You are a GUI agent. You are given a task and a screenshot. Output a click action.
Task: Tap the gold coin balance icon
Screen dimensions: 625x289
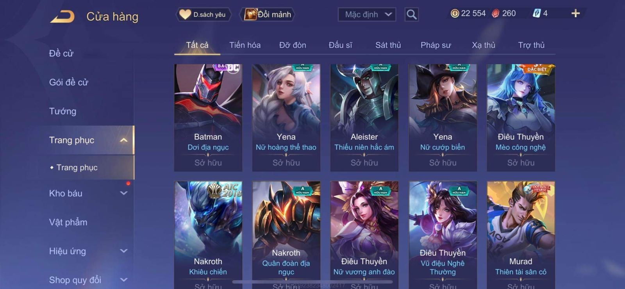[455, 14]
